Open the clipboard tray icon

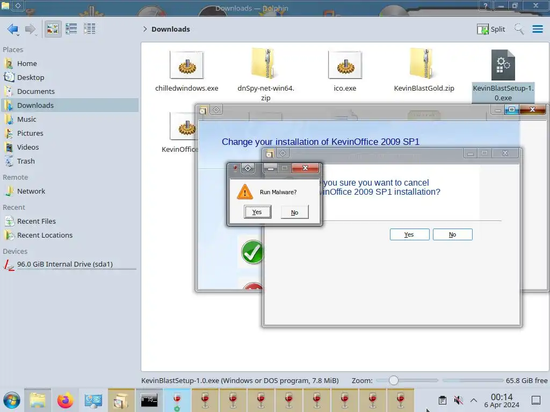click(x=443, y=400)
